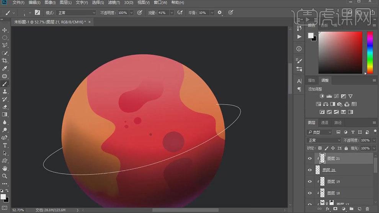Click the rainbow hue slider strip
The width and height of the screenshot is (379, 213).
pyautogui.click(x=370, y=52)
